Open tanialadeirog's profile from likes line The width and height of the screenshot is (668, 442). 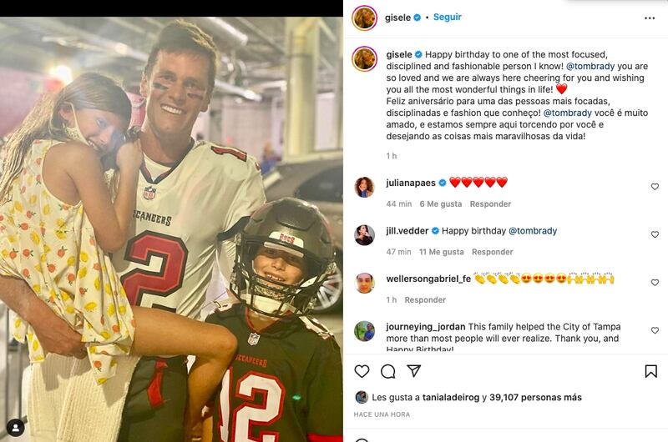coord(451,397)
